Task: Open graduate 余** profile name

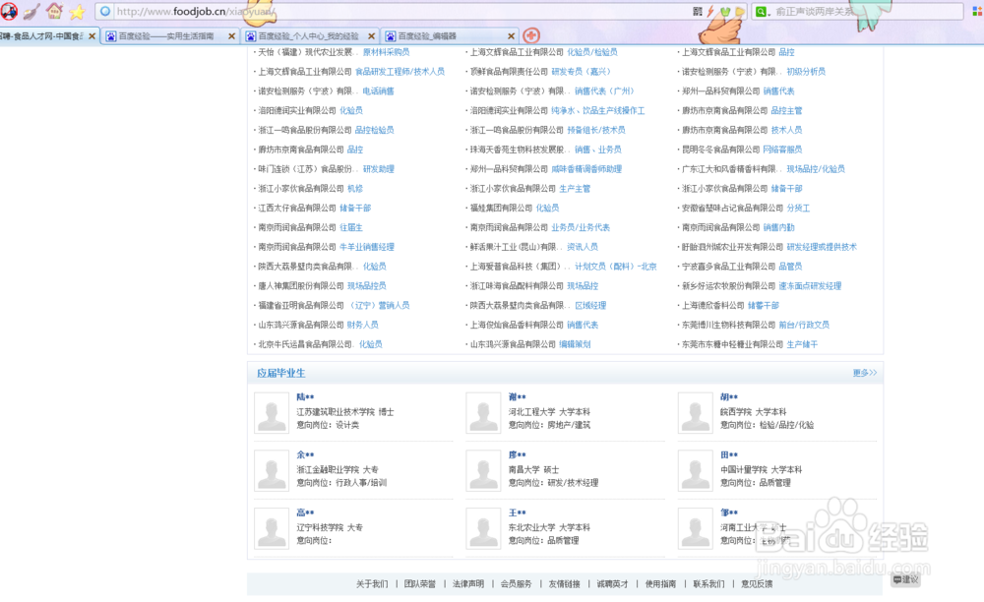Action: 305,454
